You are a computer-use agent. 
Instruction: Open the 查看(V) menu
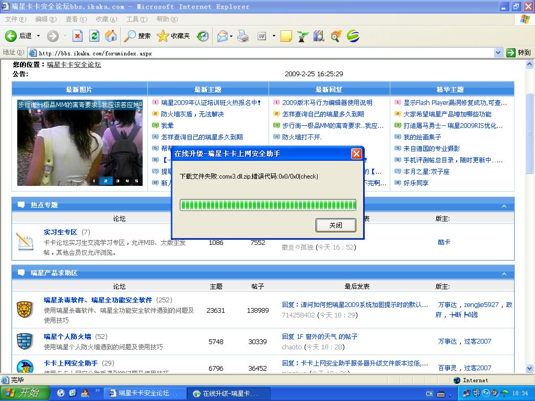(x=76, y=19)
